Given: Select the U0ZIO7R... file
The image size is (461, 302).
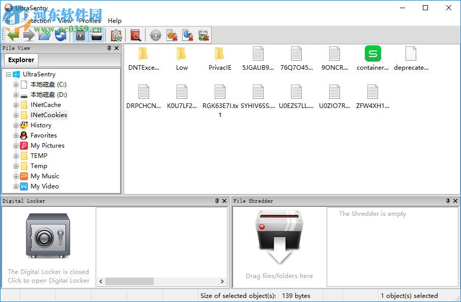Looking at the screenshot, I should coord(335,97).
